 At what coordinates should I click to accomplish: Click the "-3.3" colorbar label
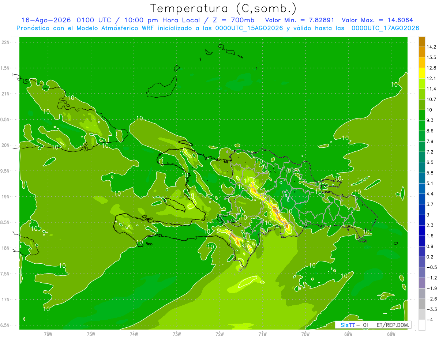pyautogui.click(x=432, y=310)
